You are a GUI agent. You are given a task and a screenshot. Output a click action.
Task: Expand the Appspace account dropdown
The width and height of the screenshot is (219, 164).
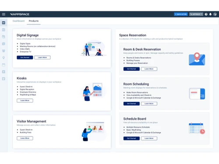tap(196, 14)
